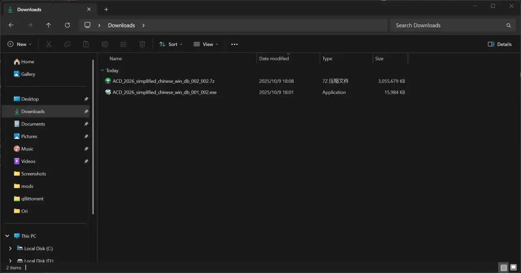Refresh the Downloads folder view

(67, 25)
